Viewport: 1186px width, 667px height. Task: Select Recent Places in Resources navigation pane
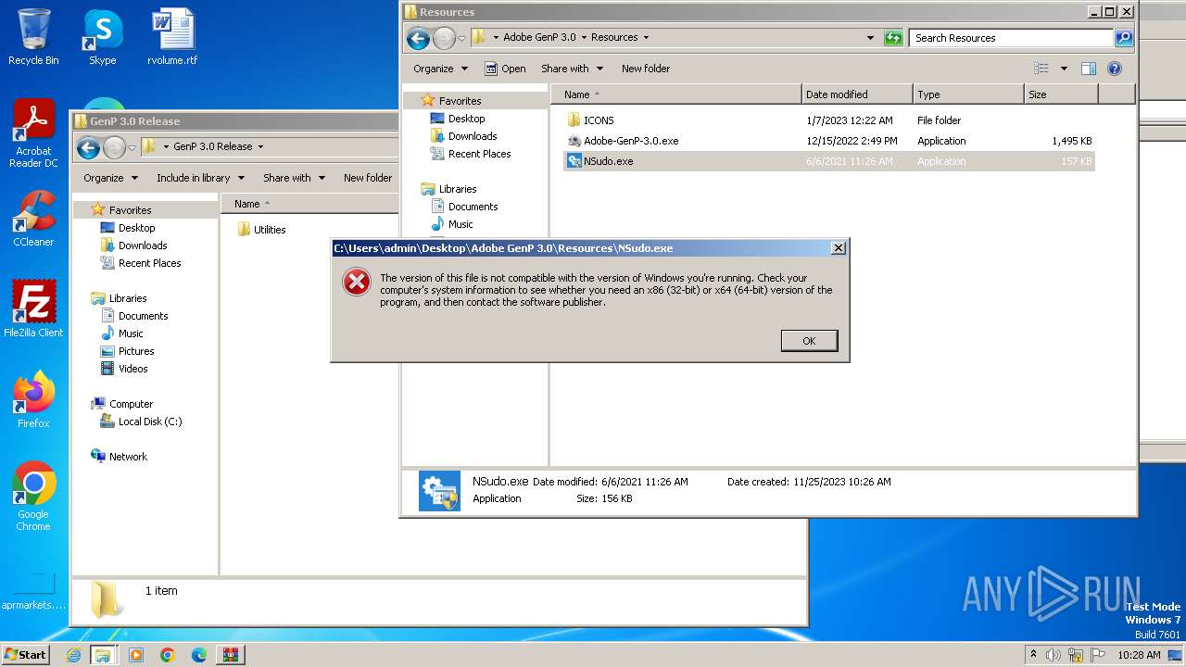(479, 154)
